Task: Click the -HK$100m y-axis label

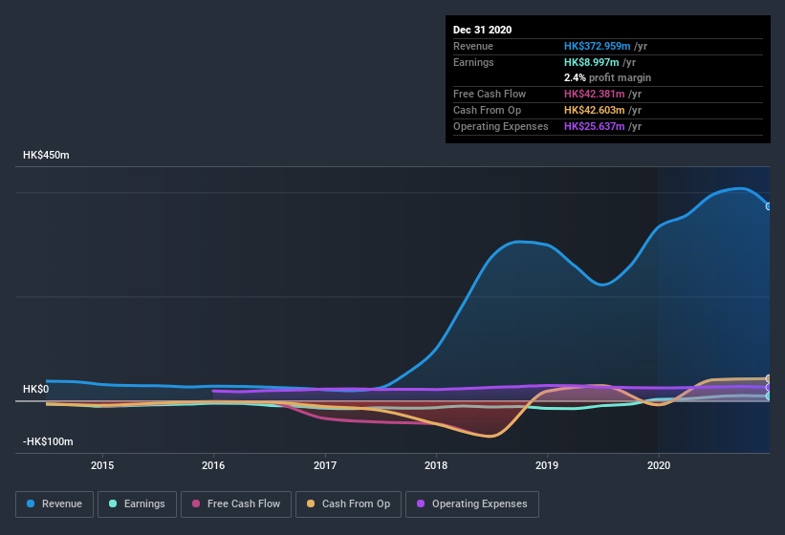Action: click(x=48, y=441)
